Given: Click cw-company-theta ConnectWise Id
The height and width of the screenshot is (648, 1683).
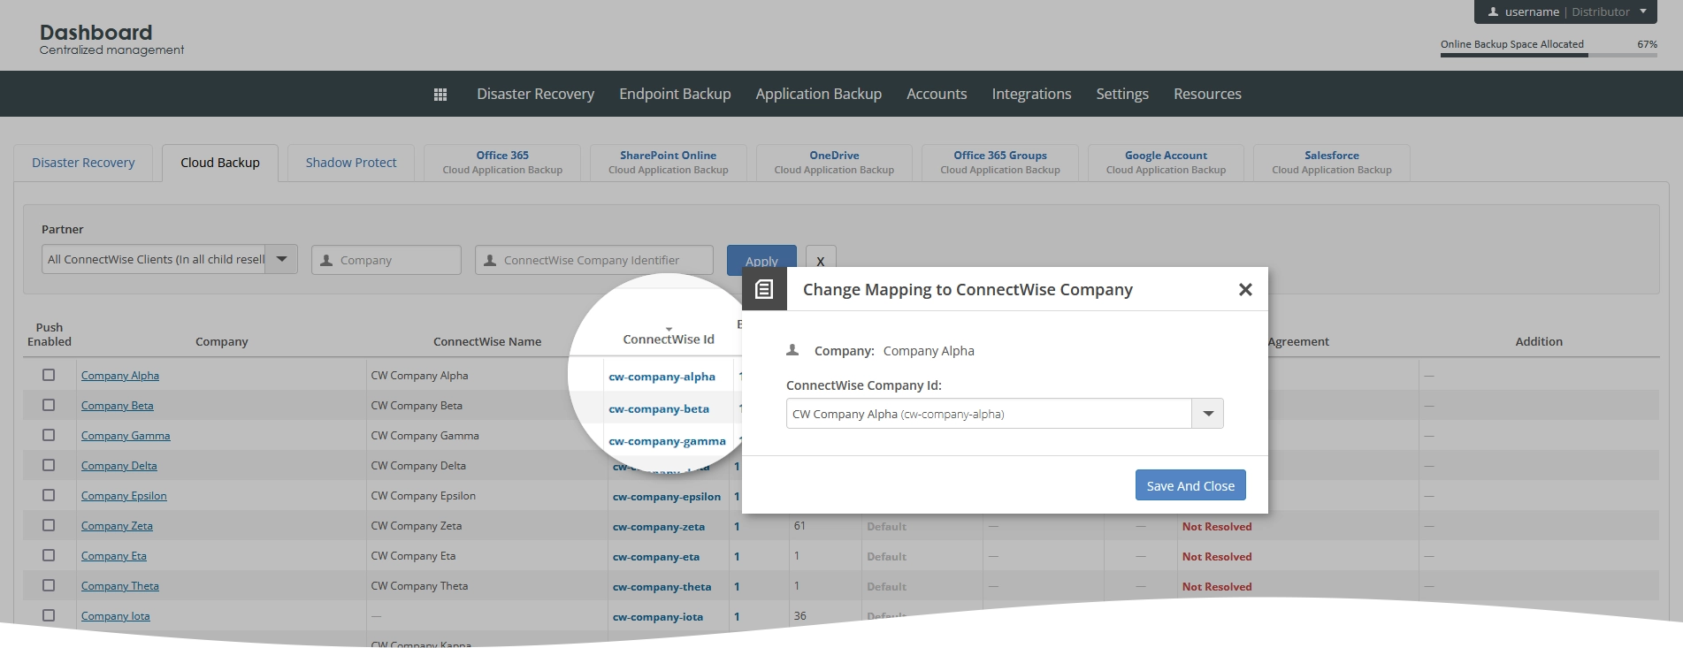Looking at the screenshot, I should click(662, 587).
